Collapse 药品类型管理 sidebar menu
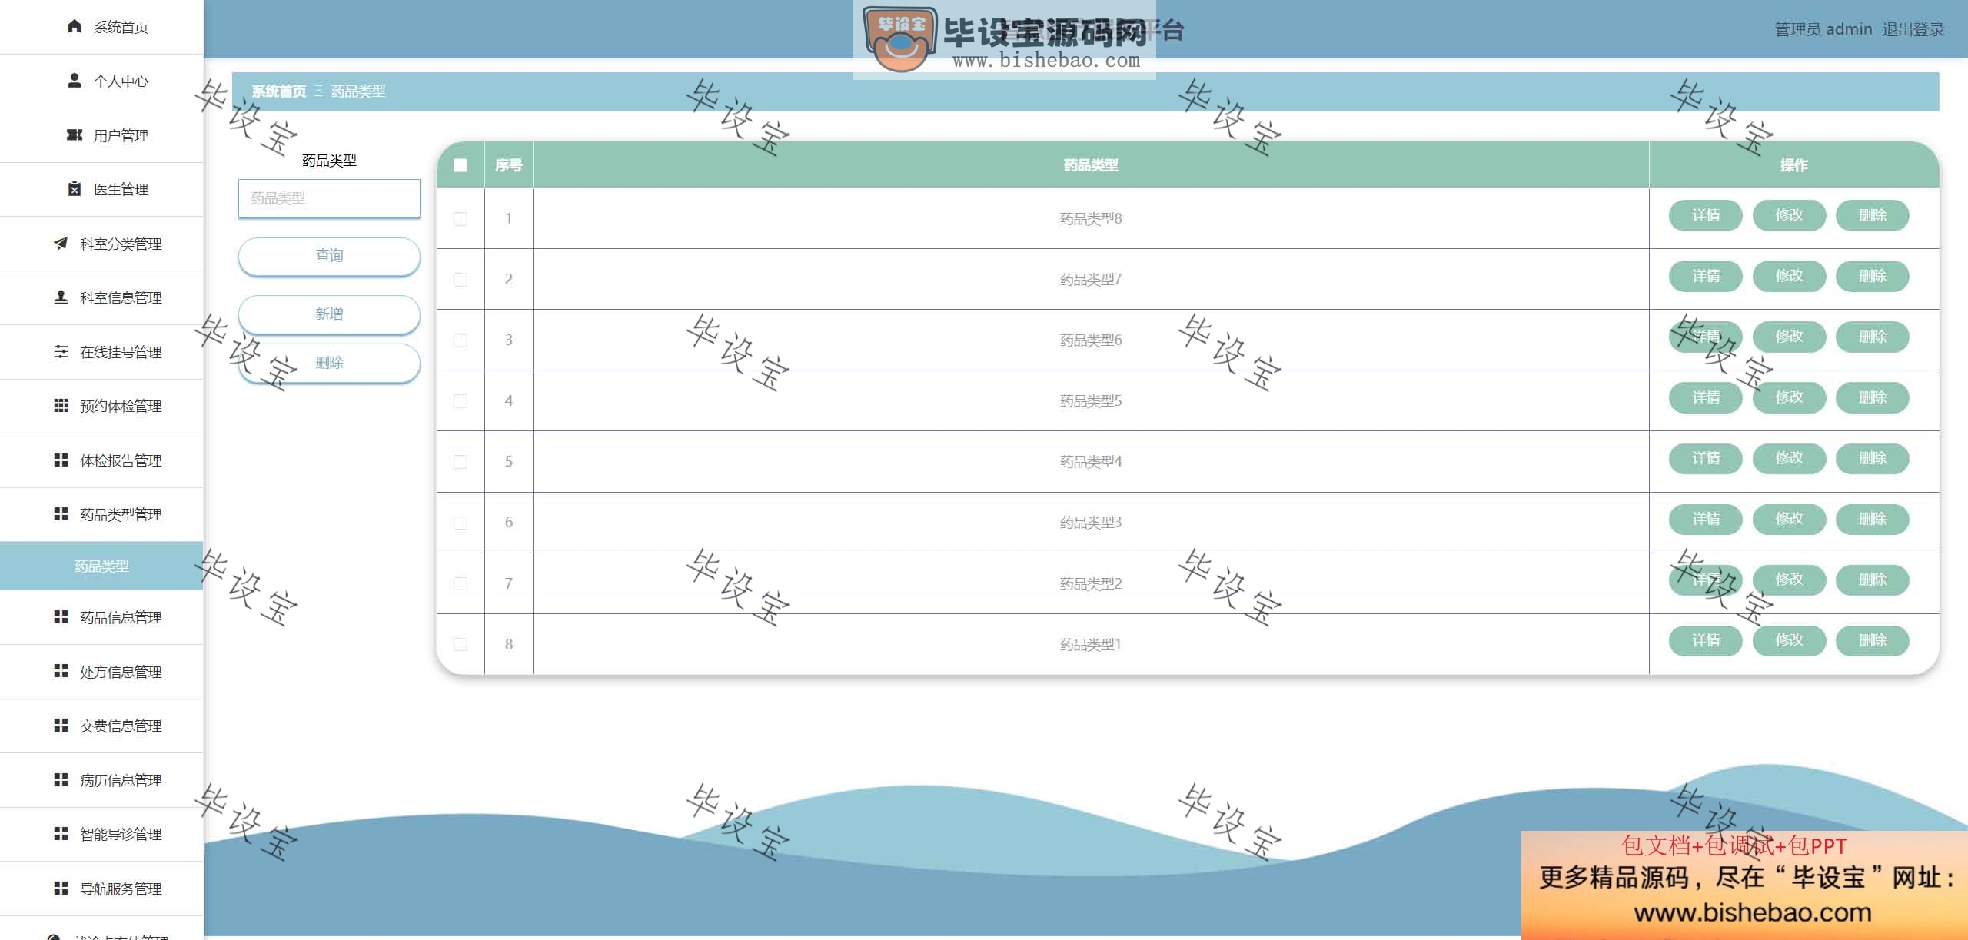1968x940 pixels. [x=101, y=514]
